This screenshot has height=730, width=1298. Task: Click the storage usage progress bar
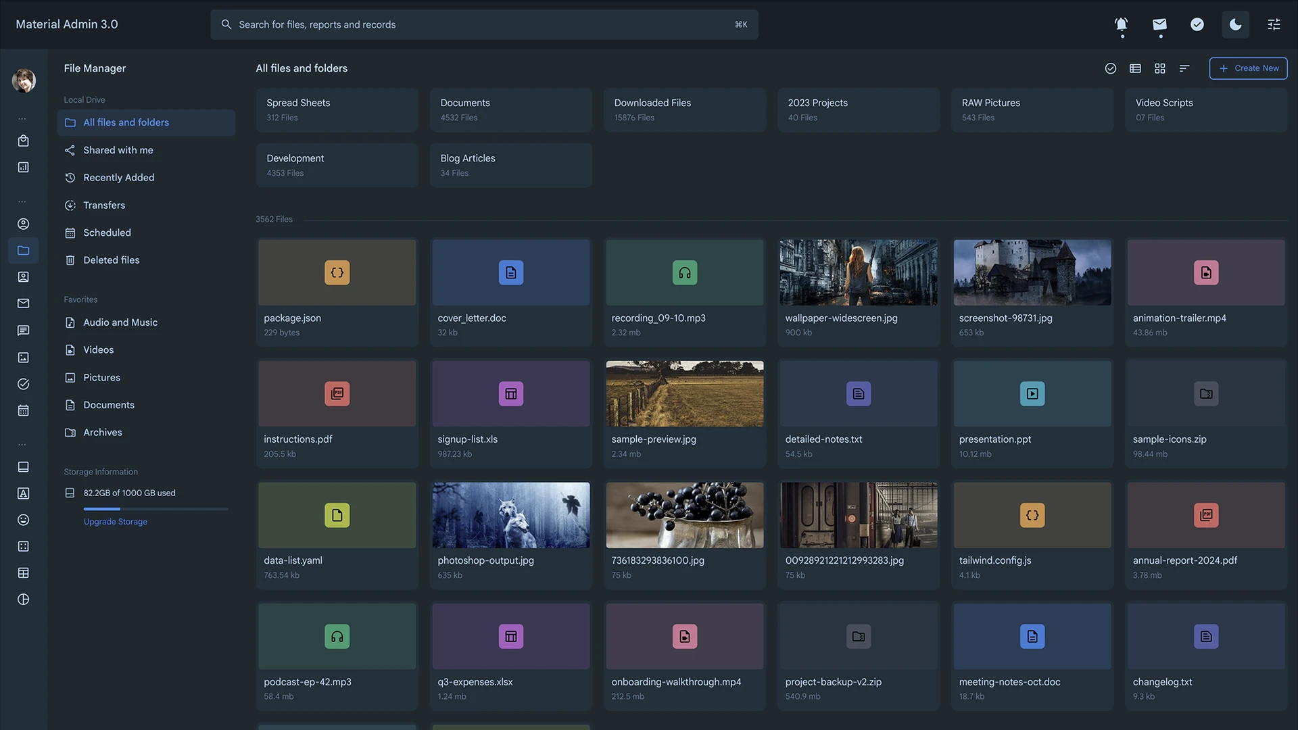(x=155, y=509)
